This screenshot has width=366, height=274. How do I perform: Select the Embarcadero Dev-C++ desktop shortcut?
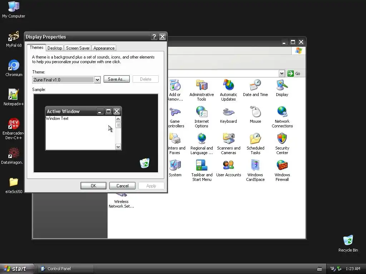14,129
